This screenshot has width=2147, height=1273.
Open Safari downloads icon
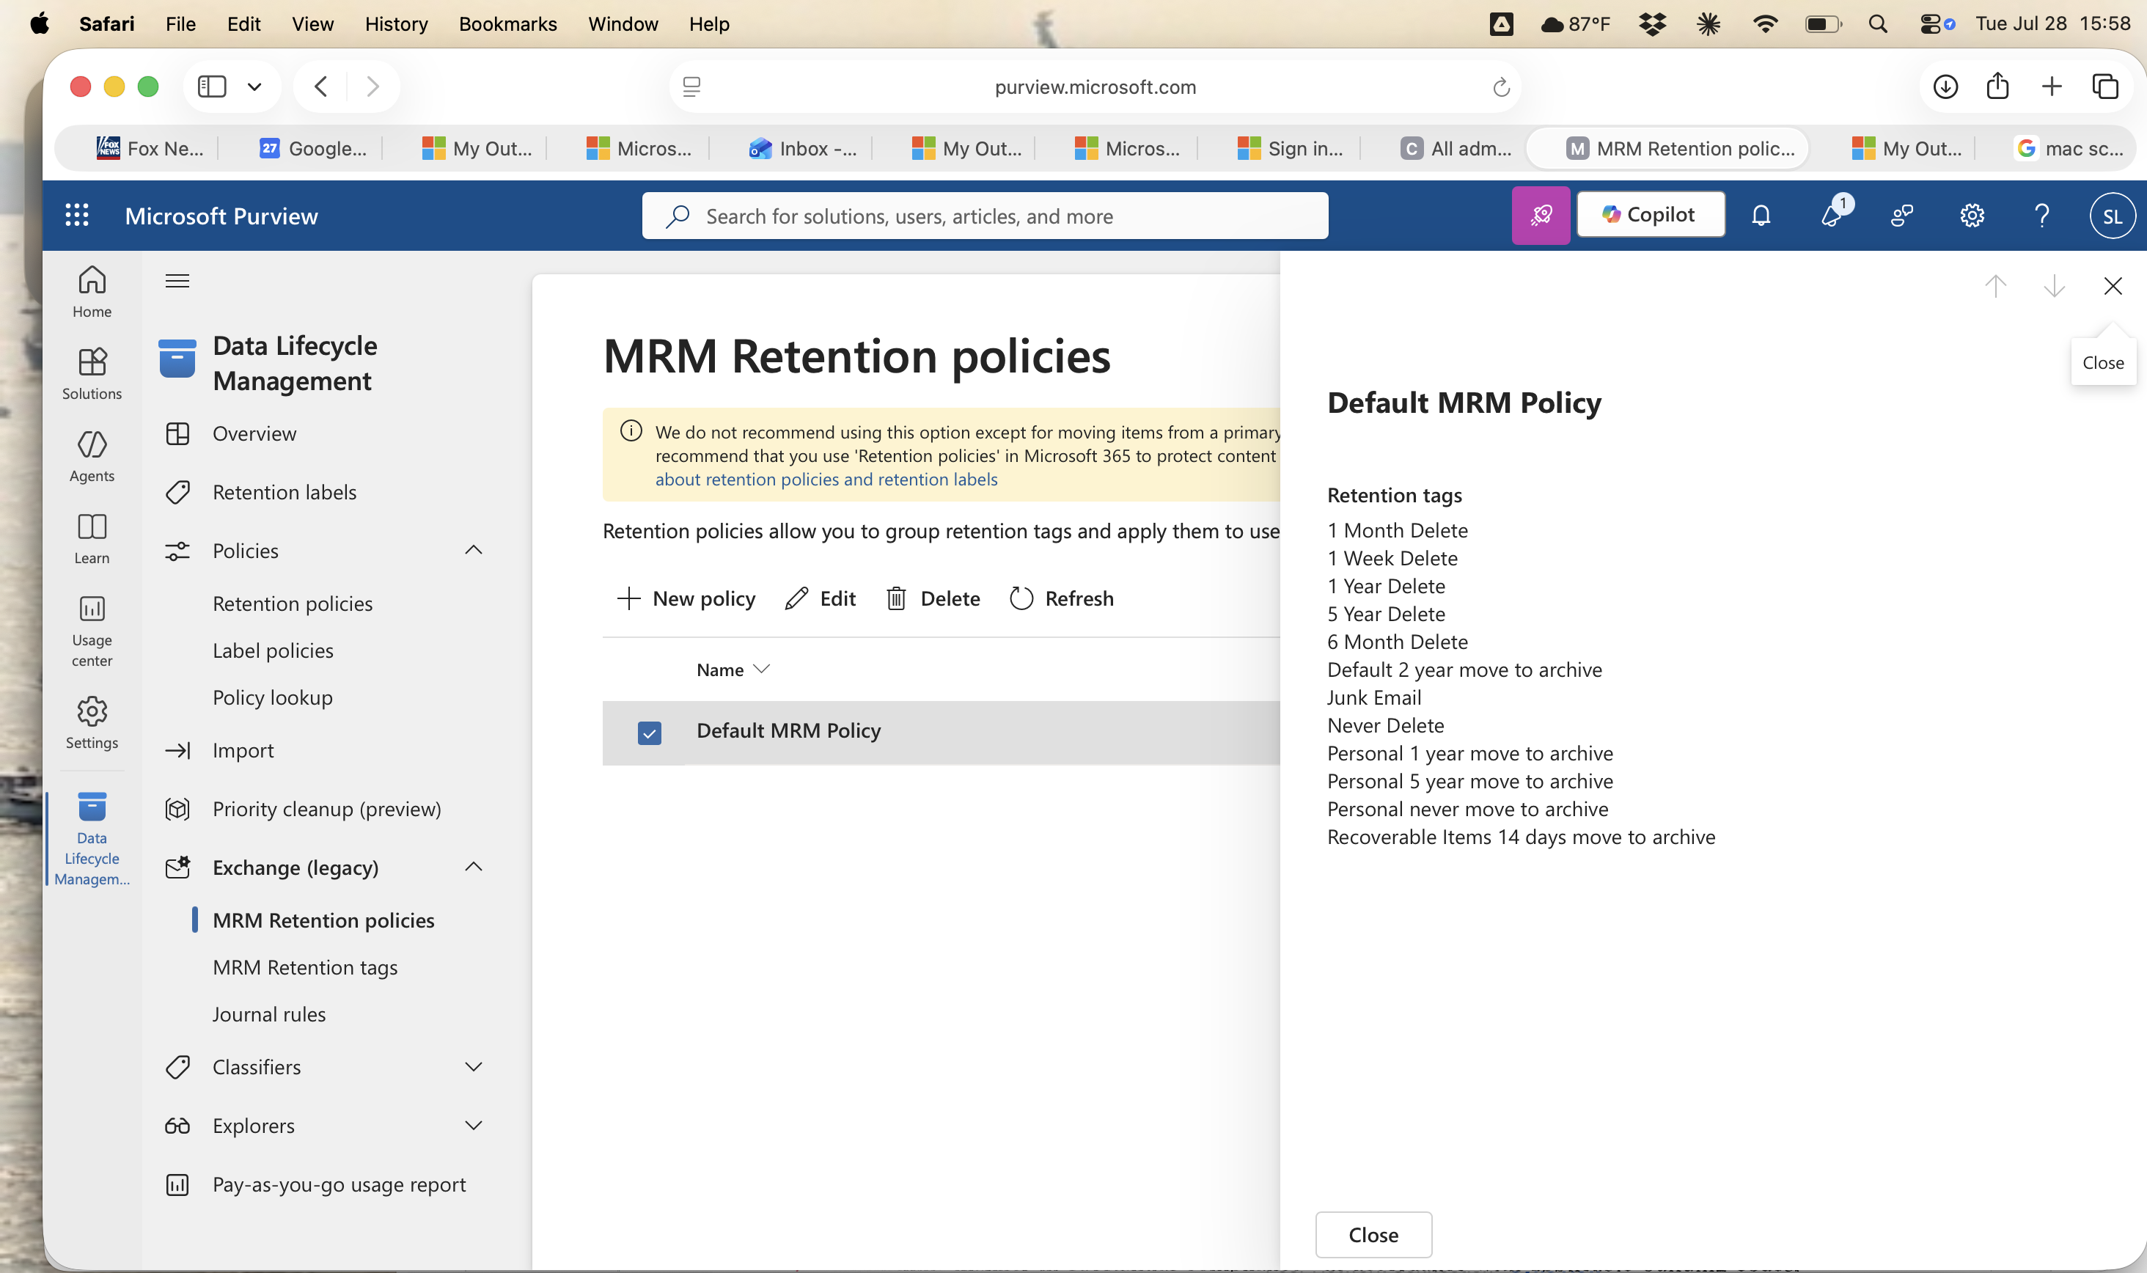tap(1945, 87)
